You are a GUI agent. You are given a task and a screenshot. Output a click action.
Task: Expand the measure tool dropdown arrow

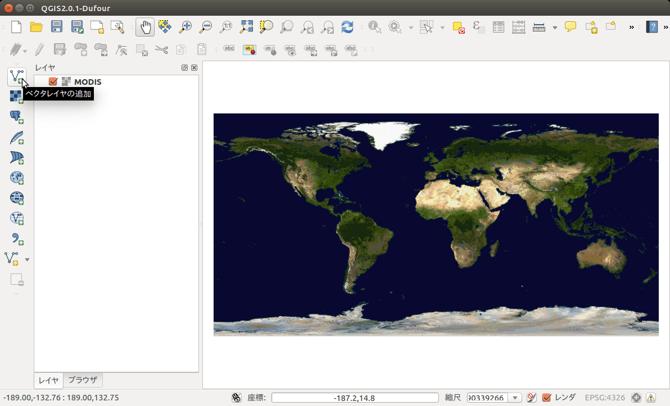pos(555,28)
